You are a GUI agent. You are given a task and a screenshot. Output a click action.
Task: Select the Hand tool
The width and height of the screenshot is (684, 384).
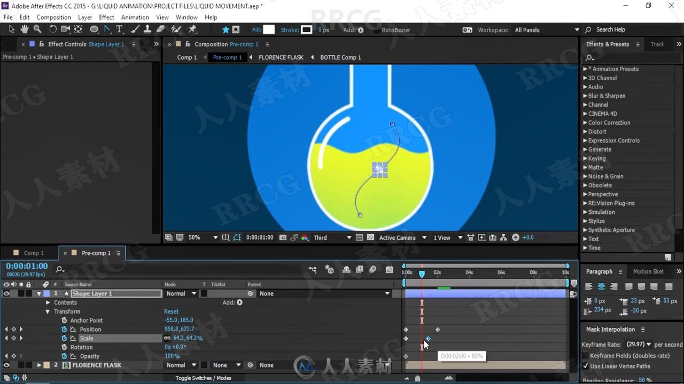pos(25,29)
